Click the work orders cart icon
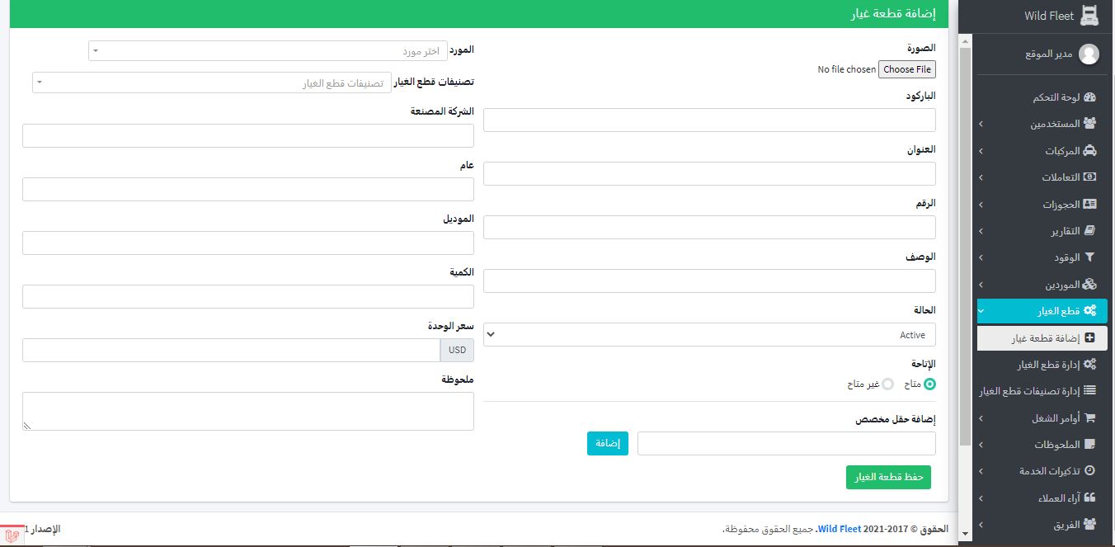The image size is (1115, 547). [1089, 418]
